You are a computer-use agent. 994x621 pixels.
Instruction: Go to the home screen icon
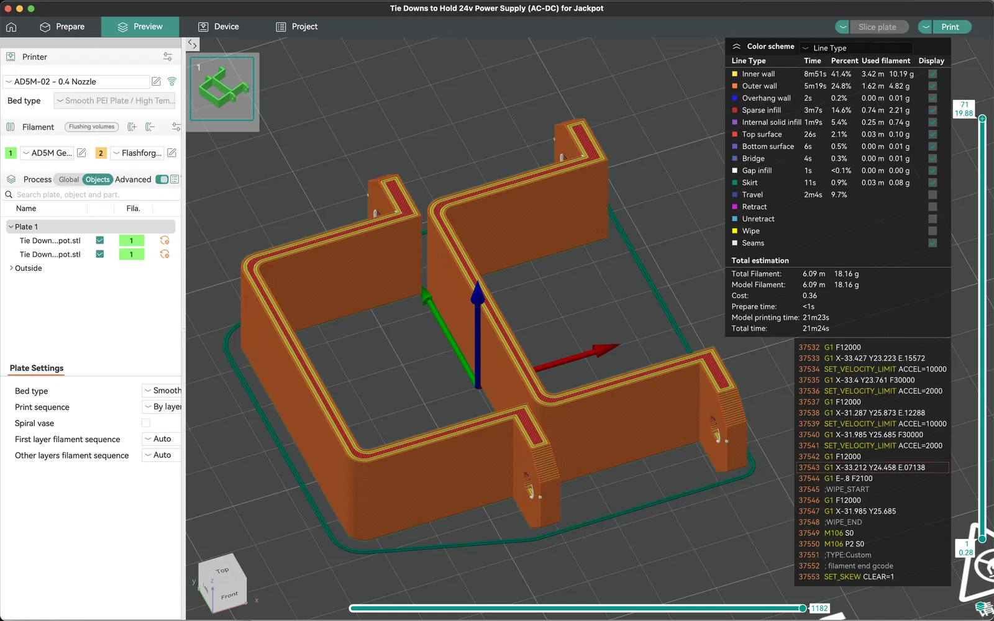[x=11, y=27]
